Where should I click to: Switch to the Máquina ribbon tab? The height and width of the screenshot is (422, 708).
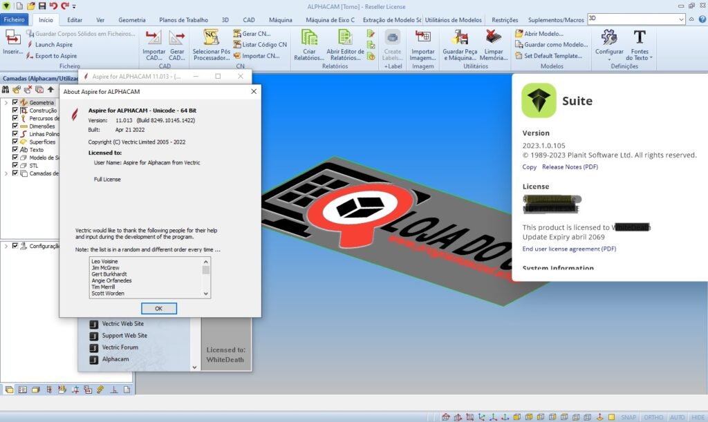pos(280,20)
